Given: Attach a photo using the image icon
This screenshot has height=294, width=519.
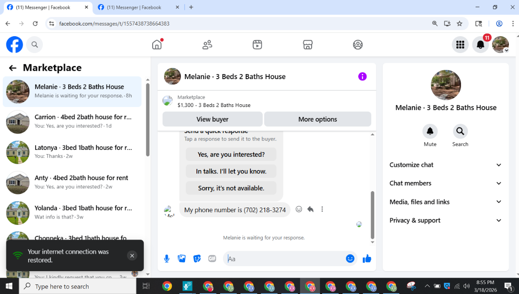Looking at the screenshot, I should (x=182, y=259).
